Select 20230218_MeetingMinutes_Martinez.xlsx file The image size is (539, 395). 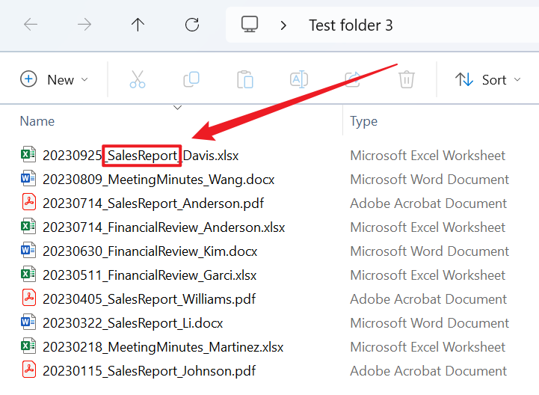click(163, 347)
